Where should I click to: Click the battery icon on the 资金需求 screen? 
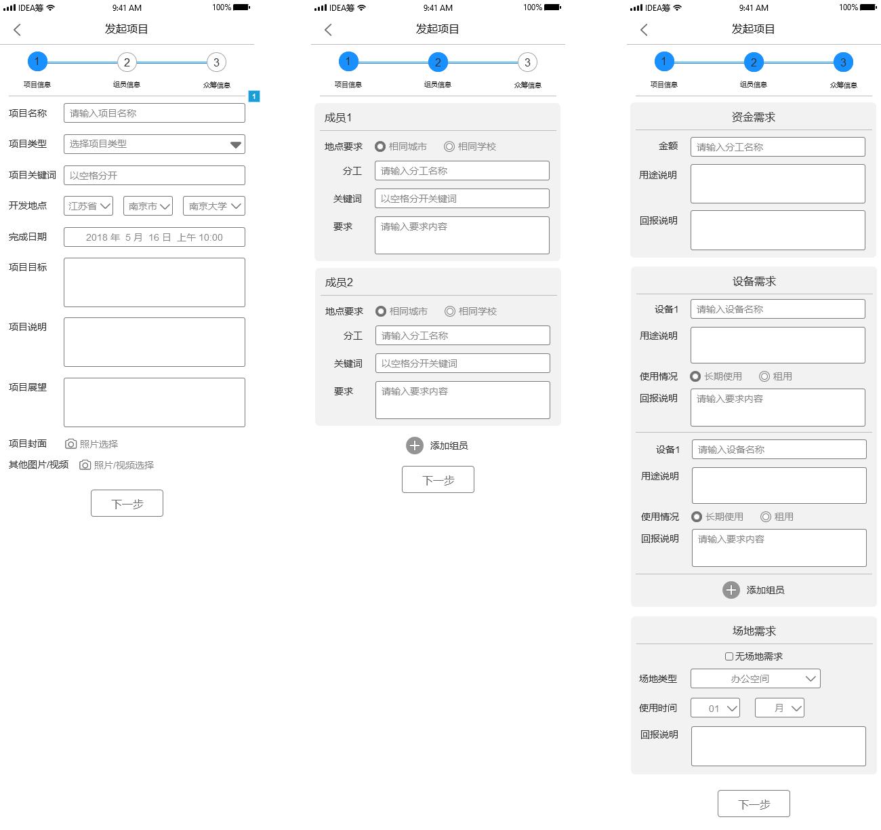coord(869,7)
